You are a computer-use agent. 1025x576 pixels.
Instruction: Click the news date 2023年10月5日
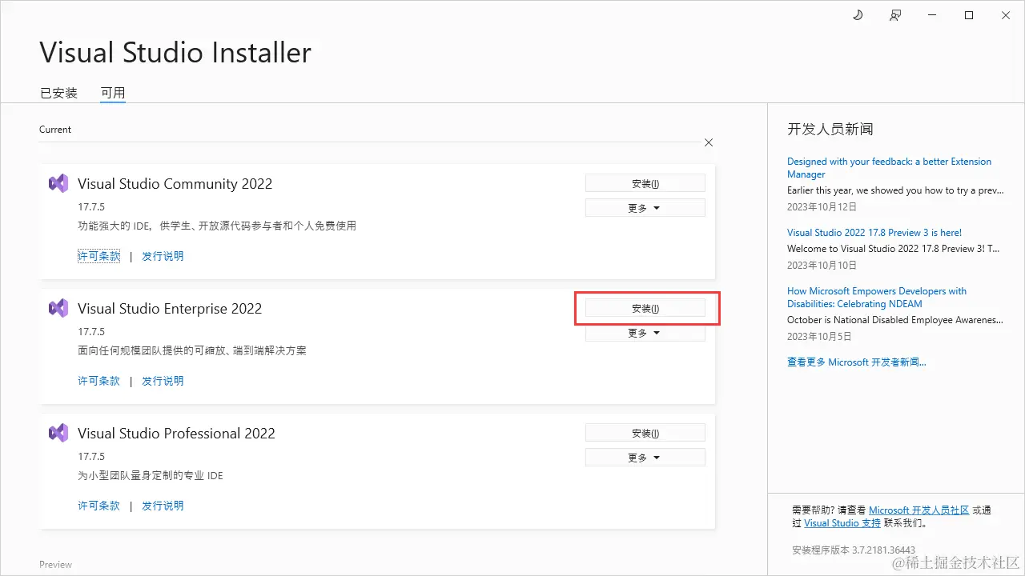(x=819, y=336)
